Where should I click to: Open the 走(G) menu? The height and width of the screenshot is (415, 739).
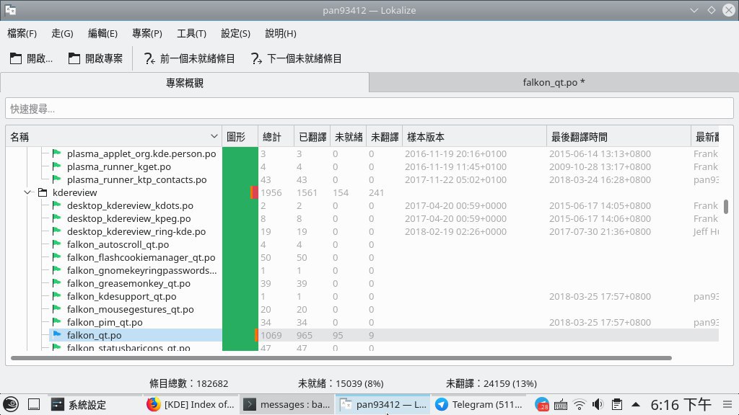click(62, 33)
